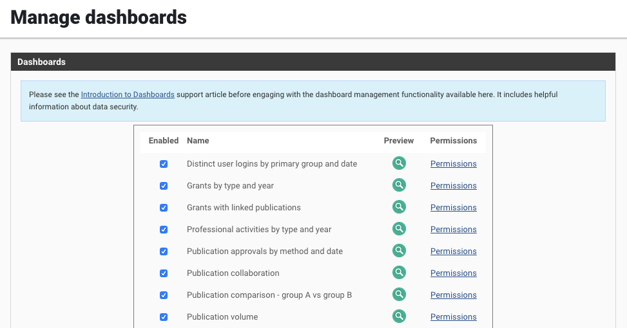
Task: Open Permissions for Distinct user logins
Action: coord(453,164)
